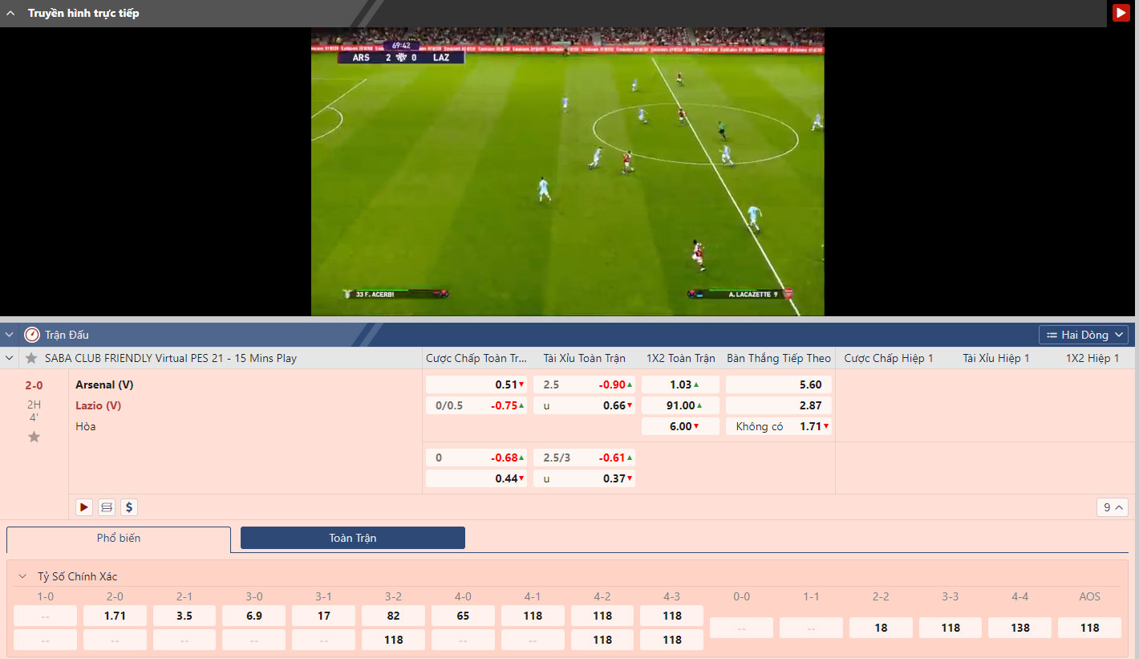Select second line handicap odds 0.44
Viewport: 1139px width, 659px height.
[x=476, y=478]
